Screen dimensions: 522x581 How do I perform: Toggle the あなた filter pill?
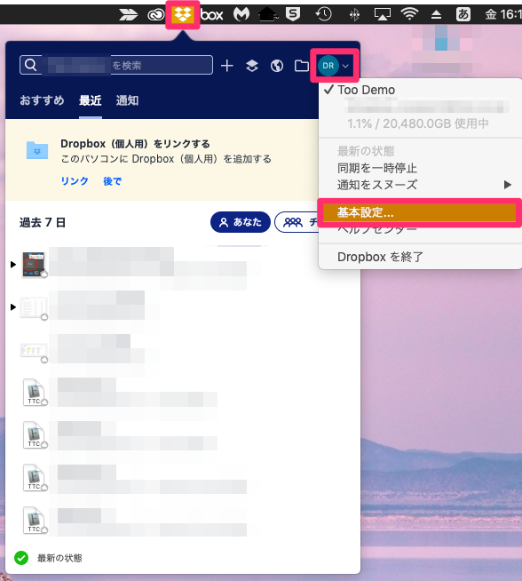[241, 222]
